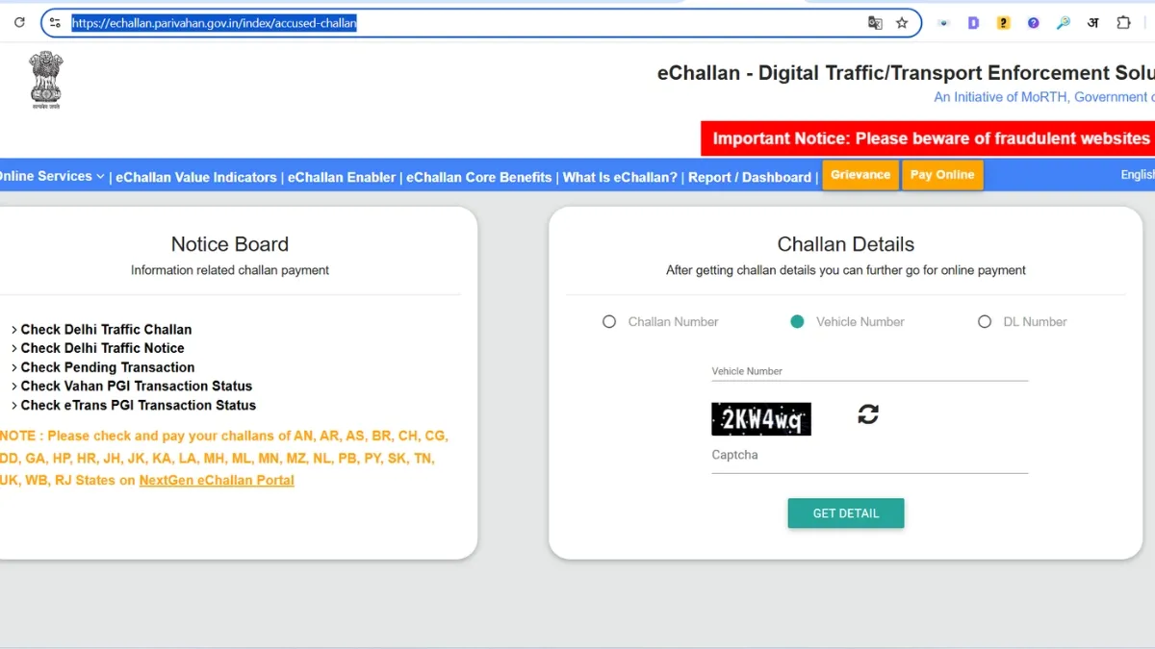Click the GET DETAIL button
The image size is (1155, 649).
pyautogui.click(x=846, y=513)
